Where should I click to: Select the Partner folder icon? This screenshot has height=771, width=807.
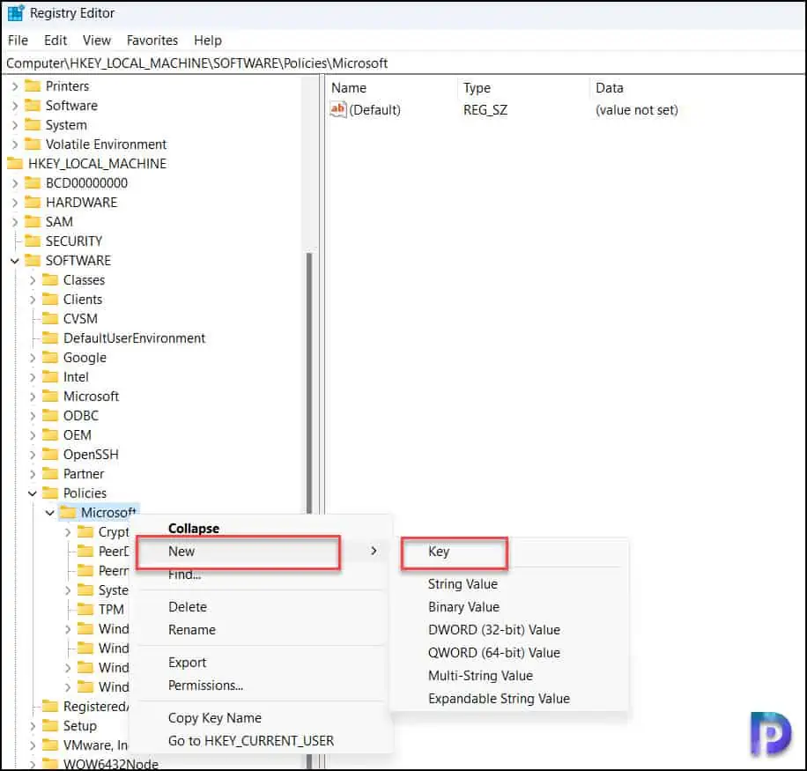[50, 473]
